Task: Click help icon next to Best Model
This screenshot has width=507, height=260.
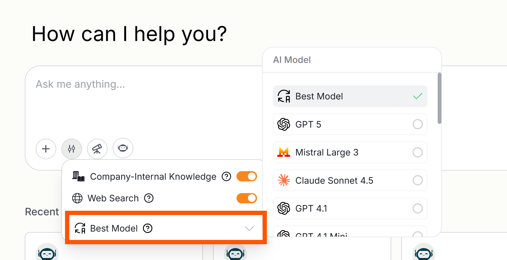Action: pyautogui.click(x=148, y=228)
